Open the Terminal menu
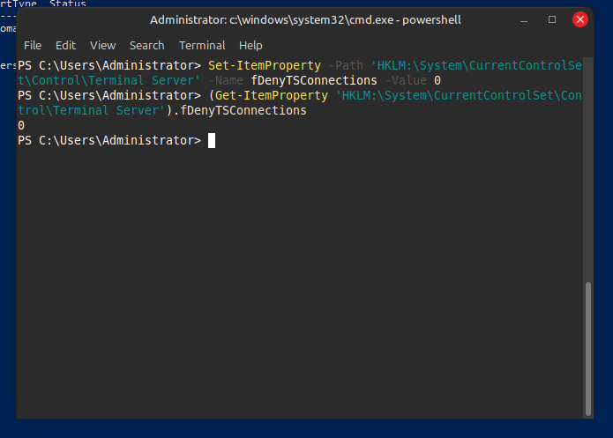This screenshot has width=613, height=438. (202, 45)
